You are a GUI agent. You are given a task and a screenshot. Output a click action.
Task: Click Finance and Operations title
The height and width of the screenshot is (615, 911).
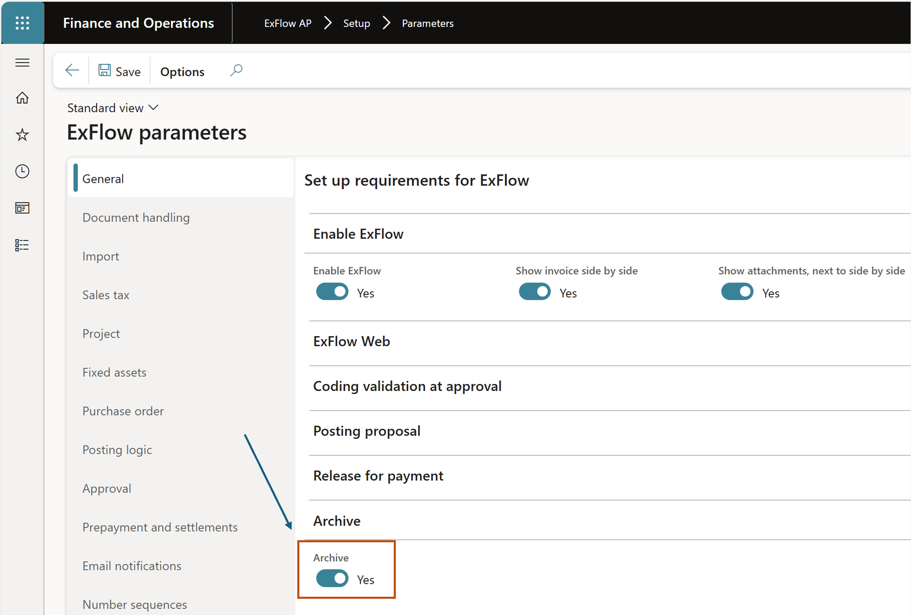coord(138,23)
